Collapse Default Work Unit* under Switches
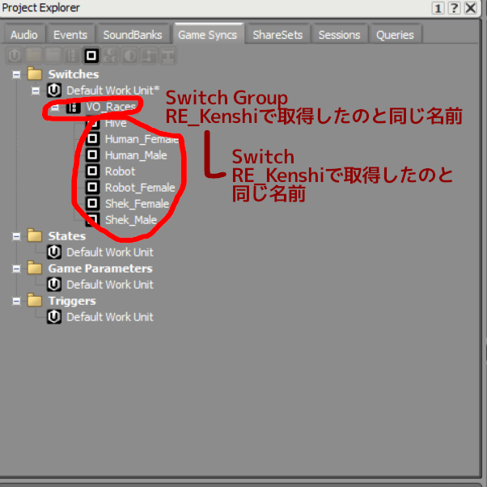The image size is (487, 487). tap(36, 91)
